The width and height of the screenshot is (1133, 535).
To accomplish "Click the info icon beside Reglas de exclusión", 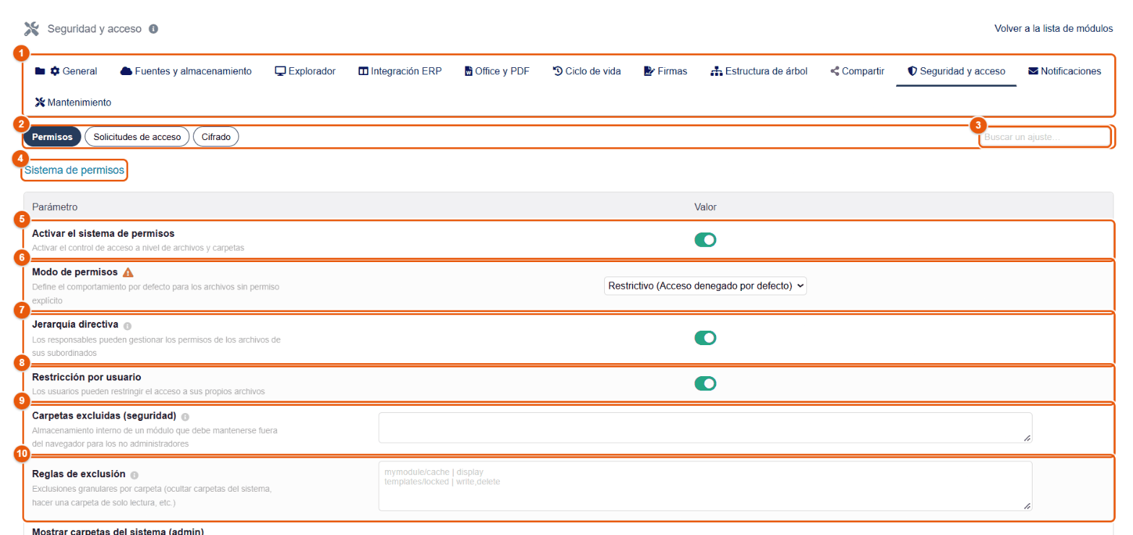I will [134, 475].
